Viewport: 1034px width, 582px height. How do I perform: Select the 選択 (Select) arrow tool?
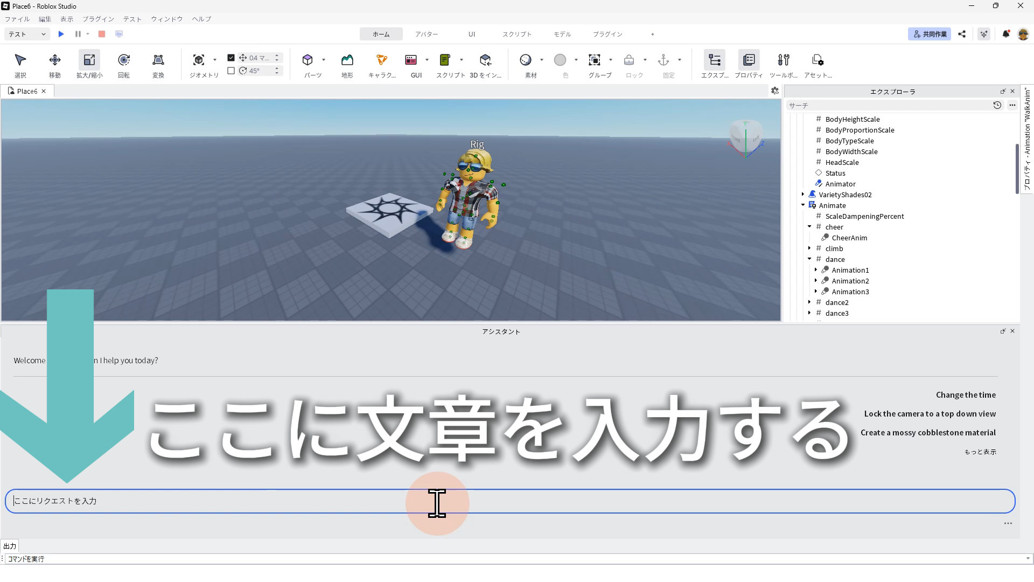point(20,60)
